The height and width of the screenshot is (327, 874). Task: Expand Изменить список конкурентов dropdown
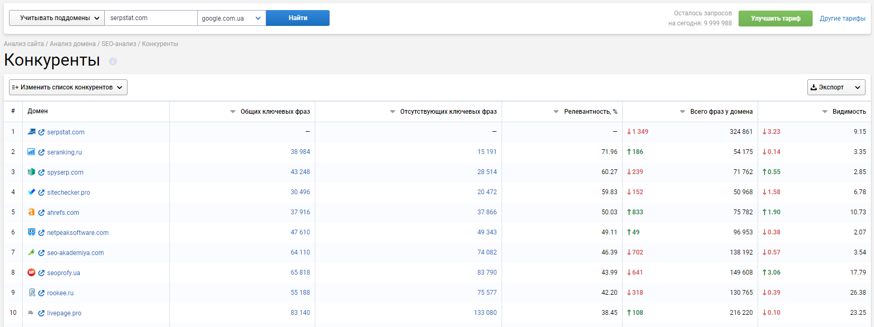pos(68,87)
